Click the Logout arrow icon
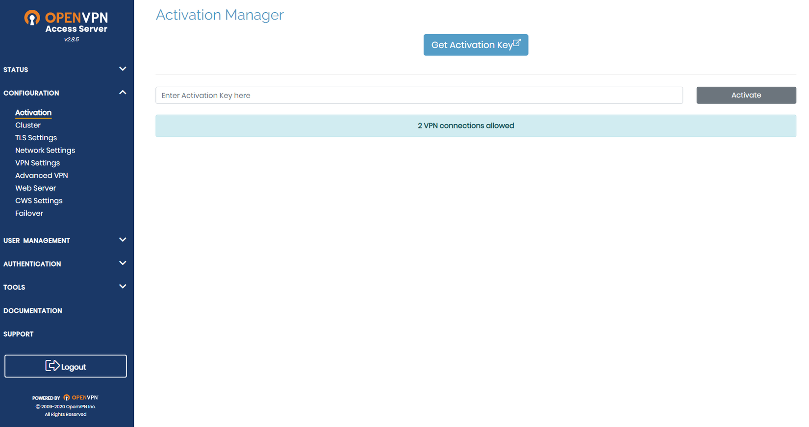This screenshot has width=809, height=427. coord(52,366)
